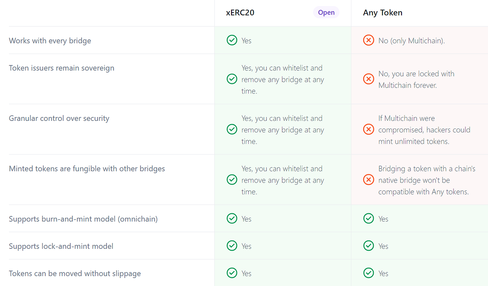Image resolution: width=488 pixels, height=286 pixels.
Task: Click the 'Token issuers remain sovereign' row label
Action: [62, 68]
